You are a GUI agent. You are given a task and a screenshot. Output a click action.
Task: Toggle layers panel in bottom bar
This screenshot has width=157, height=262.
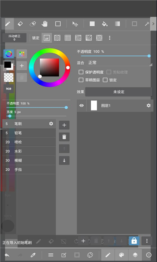pyautogui.click(x=135, y=255)
